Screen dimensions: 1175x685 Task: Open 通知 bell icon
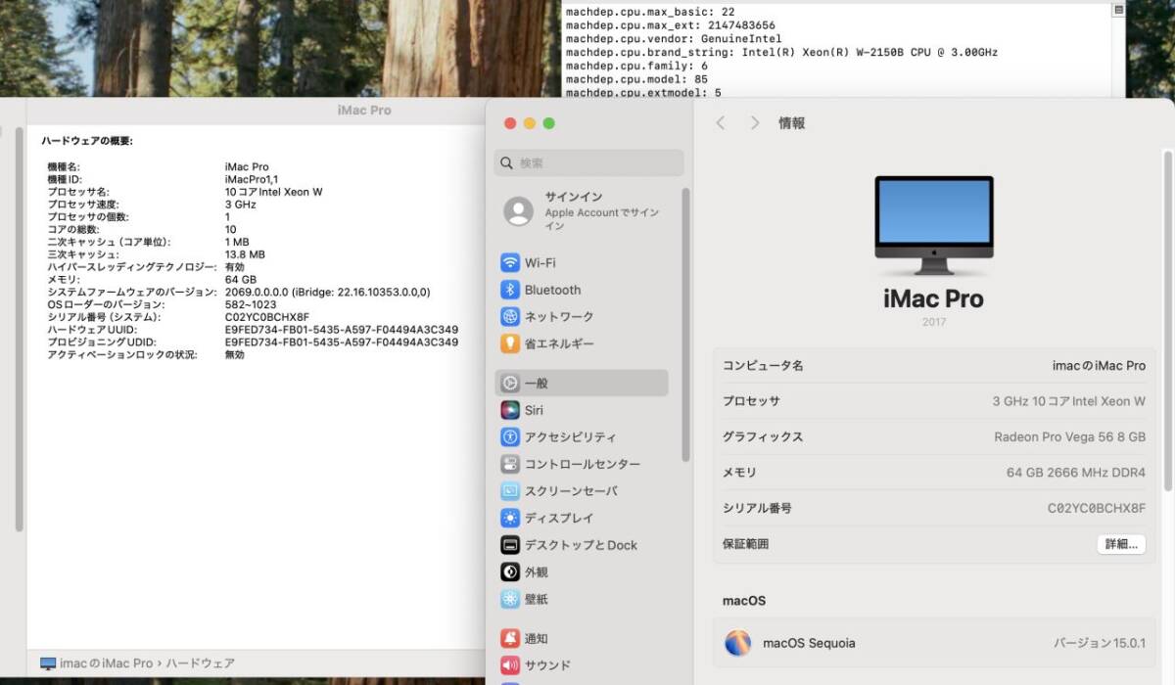click(x=510, y=638)
